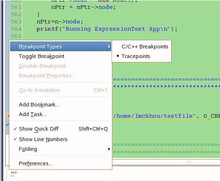The image size is (220, 181).
Task: Select Add Task... menu entry
Action: click(60, 114)
